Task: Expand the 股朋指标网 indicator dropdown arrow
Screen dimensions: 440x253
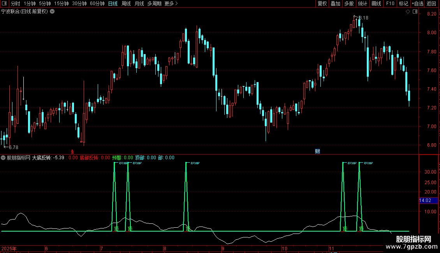Action: [3, 158]
